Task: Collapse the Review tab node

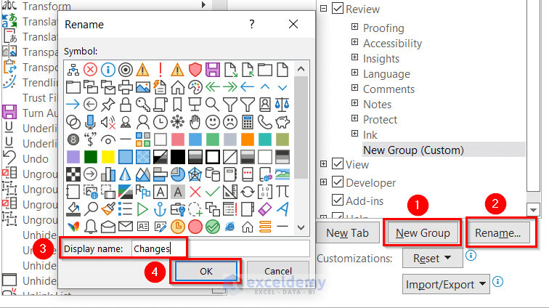Action: point(324,8)
